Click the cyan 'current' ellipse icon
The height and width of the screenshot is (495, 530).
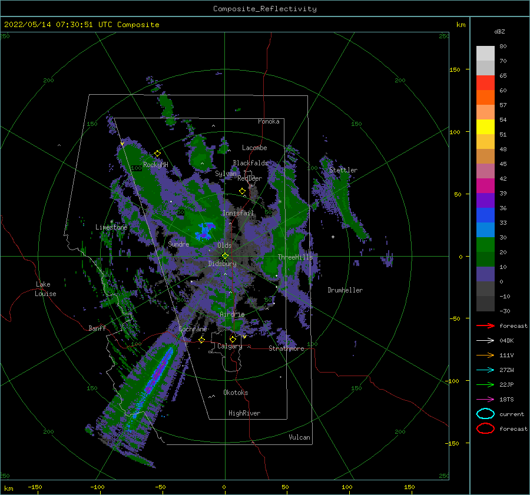pos(485,414)
